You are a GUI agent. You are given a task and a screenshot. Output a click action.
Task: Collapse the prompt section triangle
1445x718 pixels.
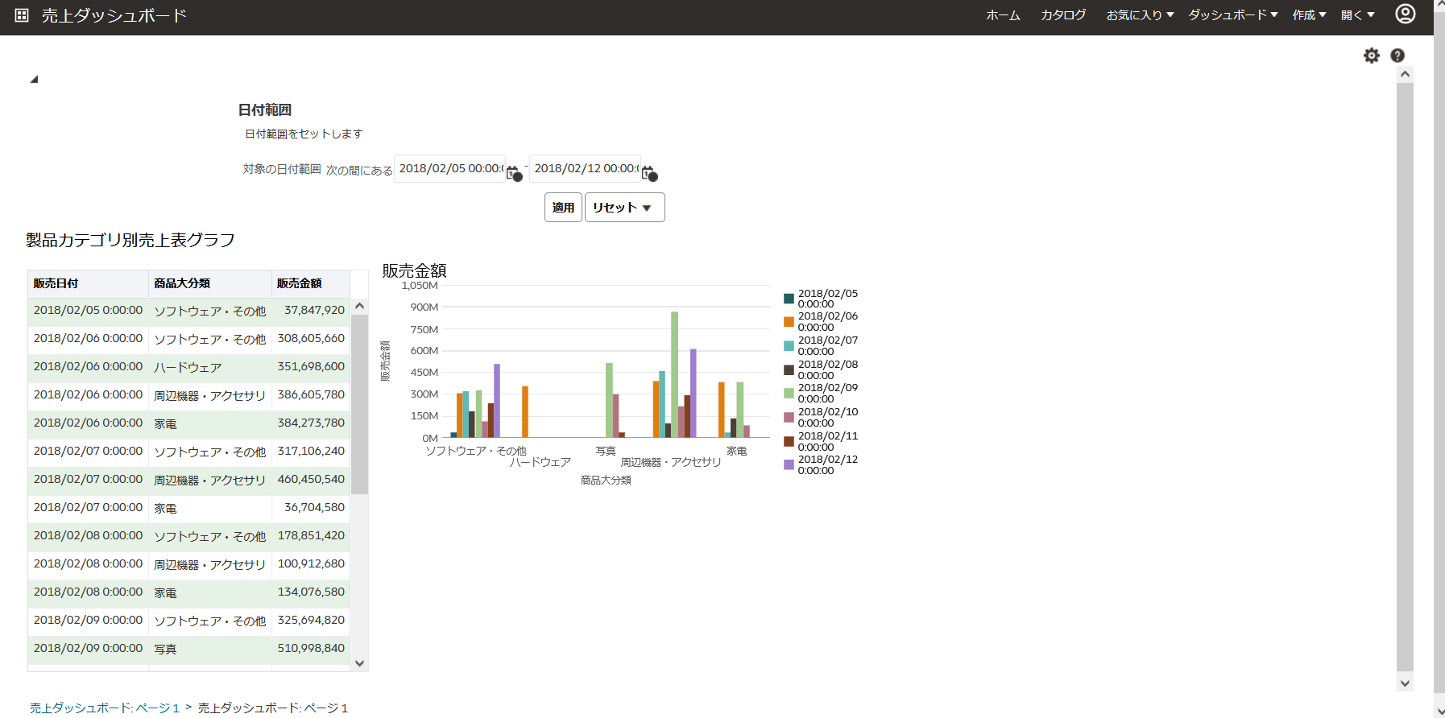(x=34, y=79)
